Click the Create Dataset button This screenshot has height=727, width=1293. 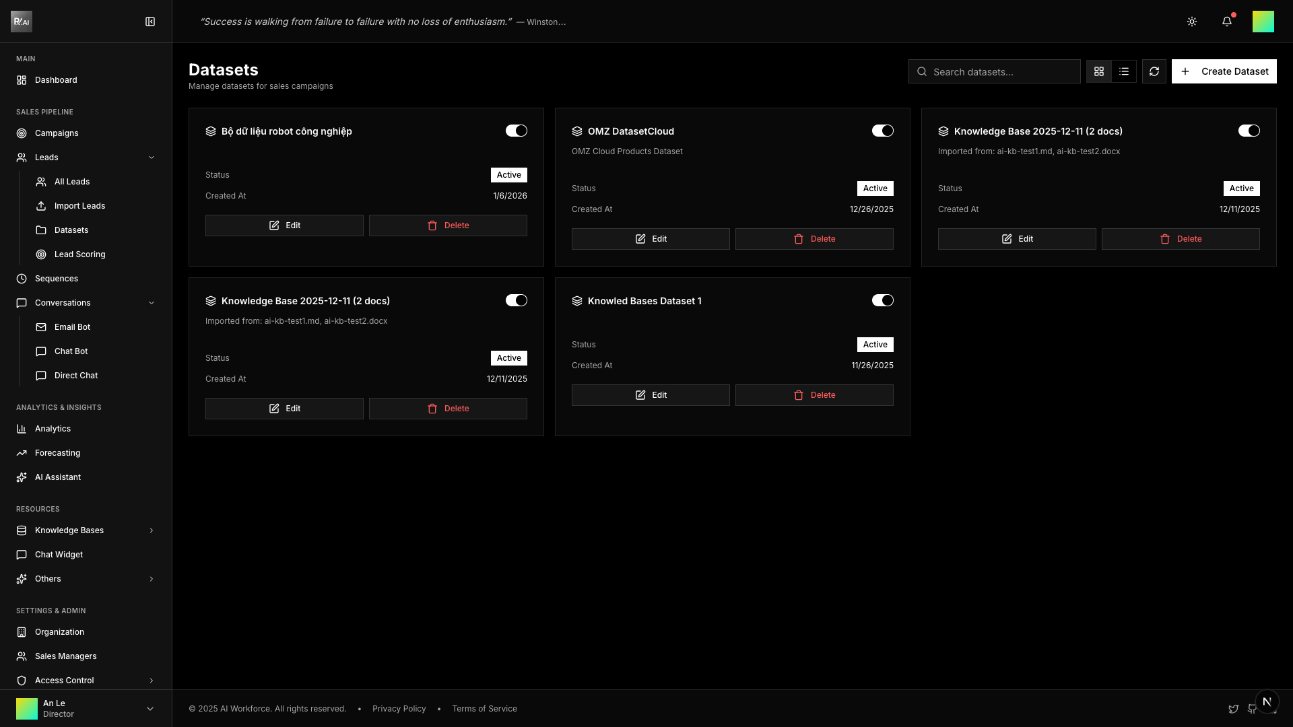click(1224, 71)
